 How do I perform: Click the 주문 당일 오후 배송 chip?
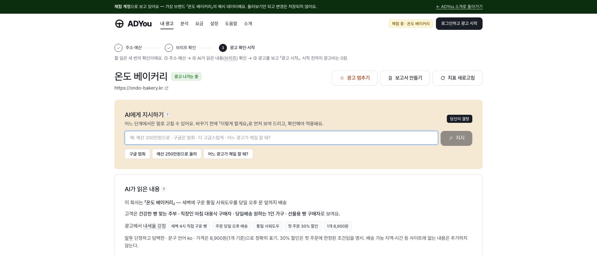[x=232, y=226]
